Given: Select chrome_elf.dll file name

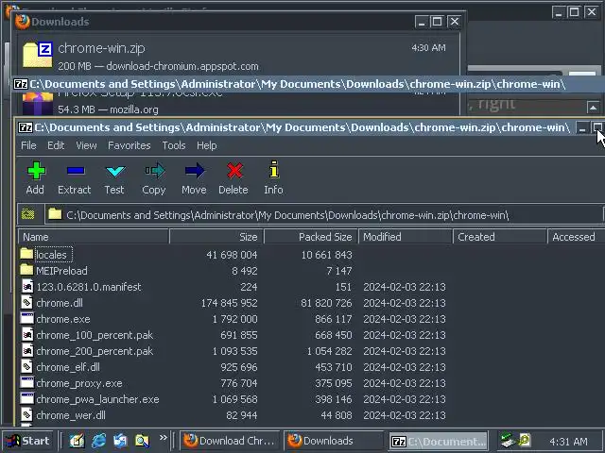Looking at the screenshot, I should point(68,367).
